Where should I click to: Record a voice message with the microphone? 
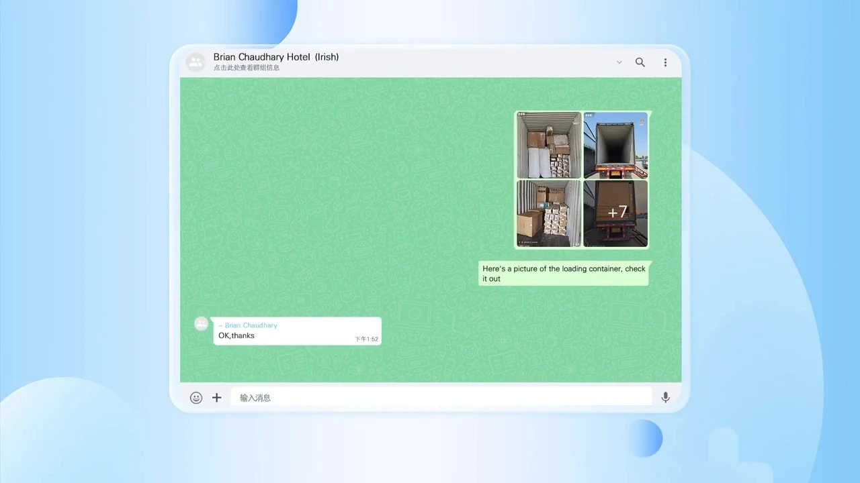tap(665, 398)
